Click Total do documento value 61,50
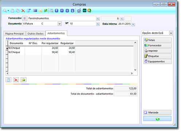Viewport: 181px width, 132px height. pos(126,94)
